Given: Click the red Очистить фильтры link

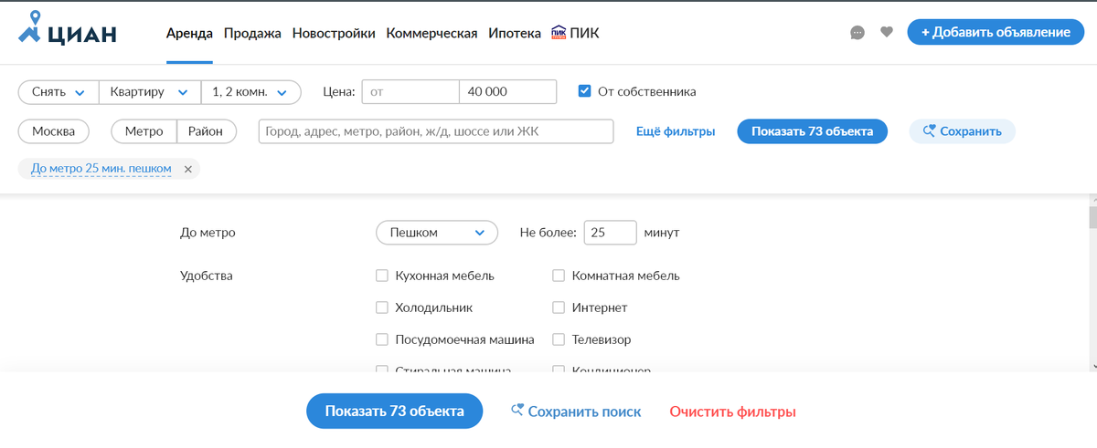Looking at the screenshot, I should tap(732, 412).
